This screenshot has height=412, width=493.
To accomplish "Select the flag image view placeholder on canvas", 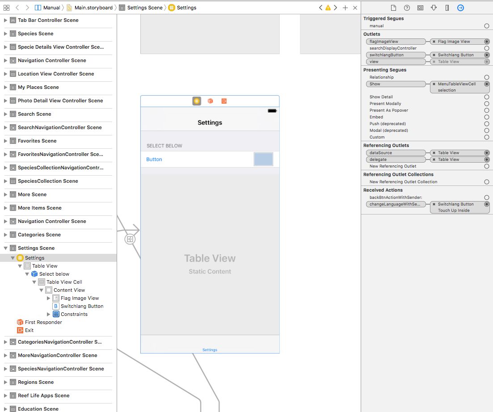I will coord(263,159).
